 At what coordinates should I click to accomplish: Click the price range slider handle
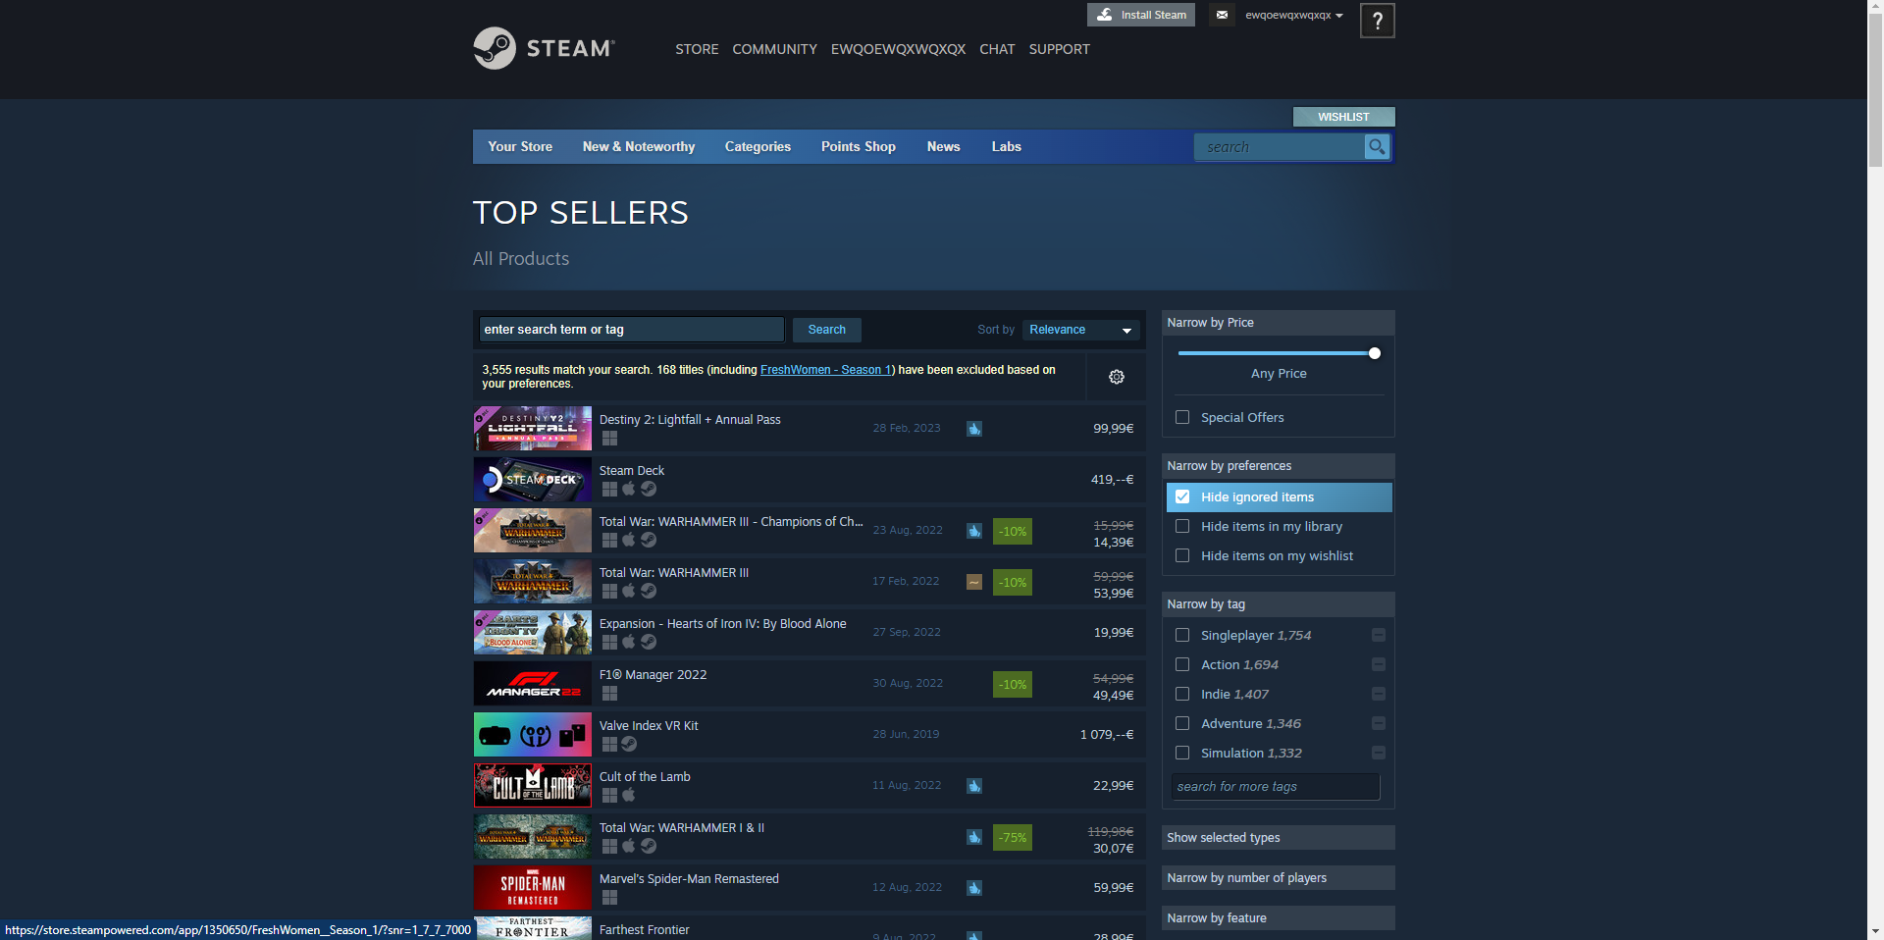1375,353
